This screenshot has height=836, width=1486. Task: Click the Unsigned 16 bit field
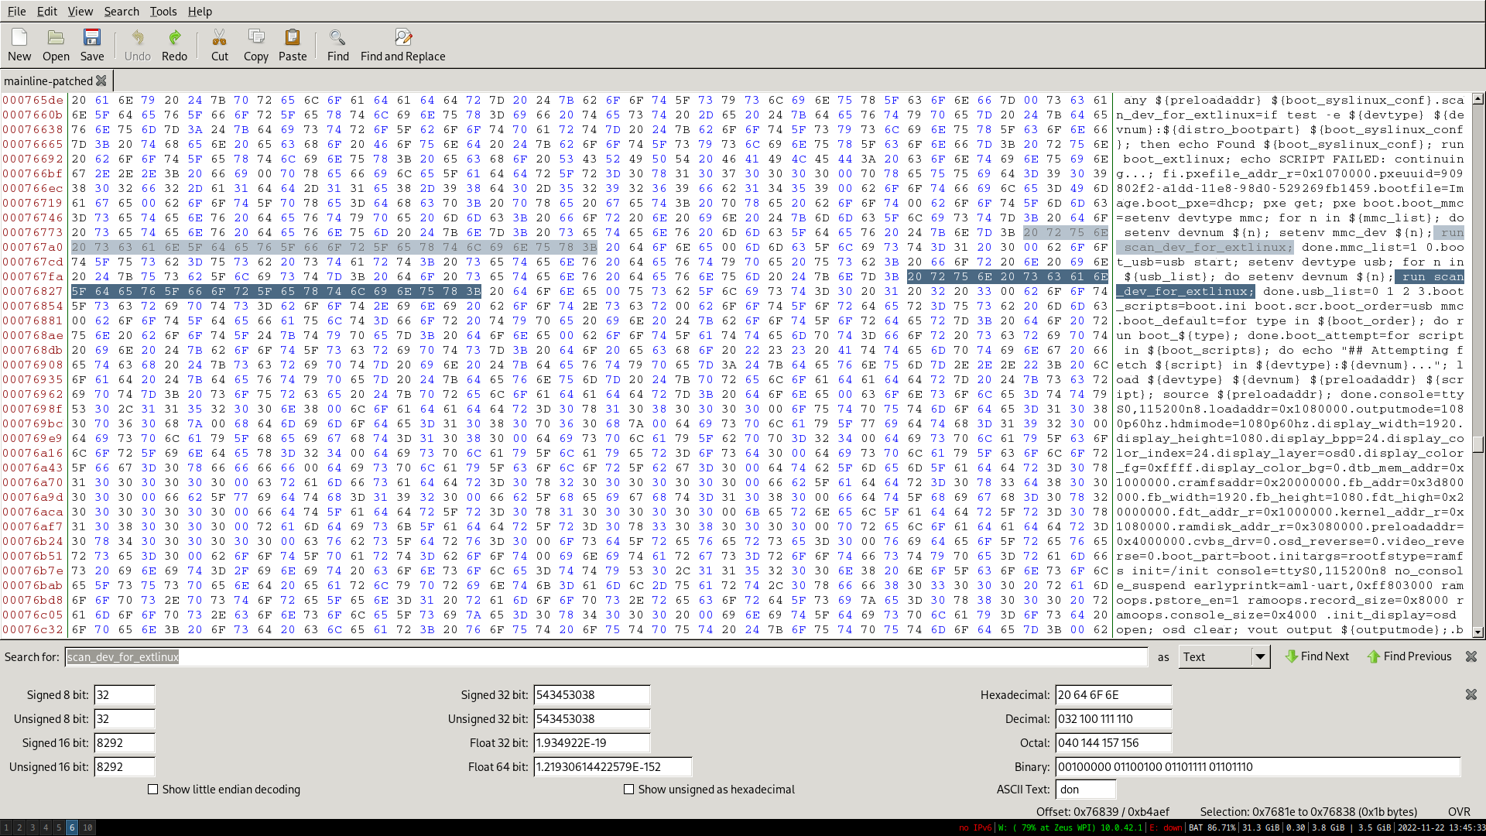(125, 767)
